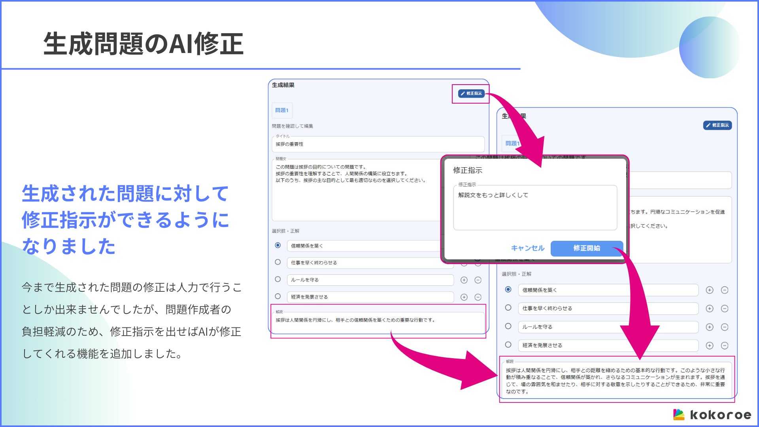Select 経済を発展させる radio in right panel
This screenshot has height=427, width=759.
pos(508,345)
